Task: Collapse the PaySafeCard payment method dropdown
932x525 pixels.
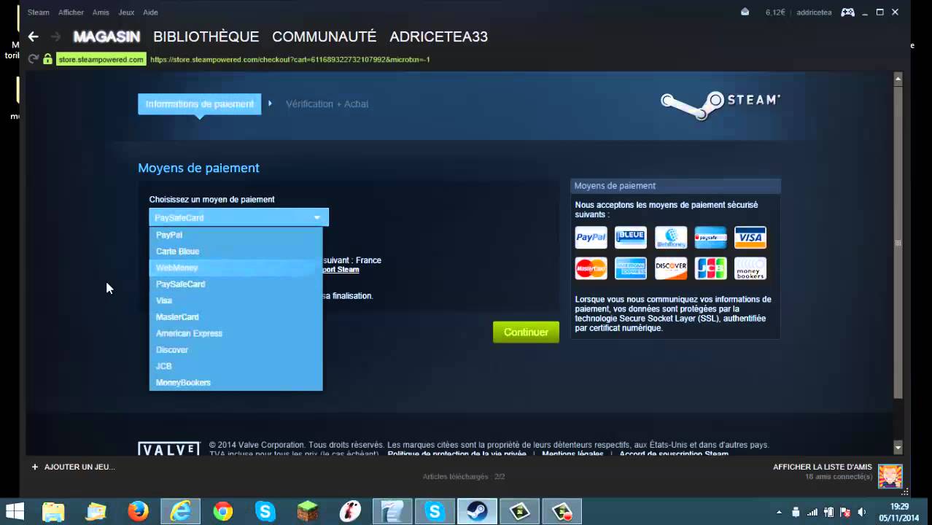Action: [x=239, y=217]
